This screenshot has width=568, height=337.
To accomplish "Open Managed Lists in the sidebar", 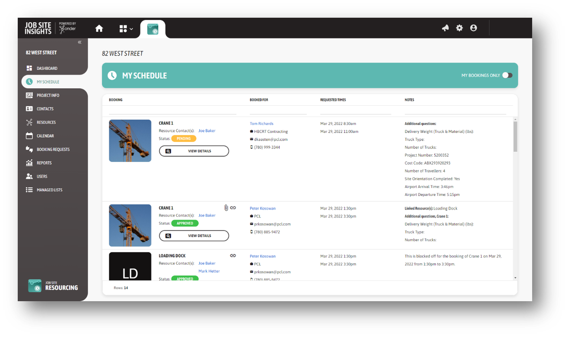I will pyautogui.click(x=49, y=190).
